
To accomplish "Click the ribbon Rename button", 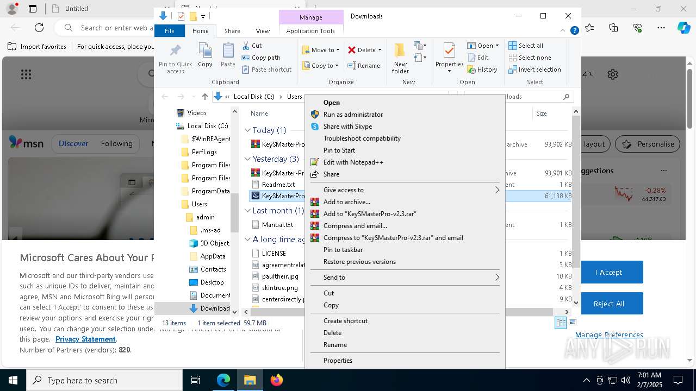I will click(x=364, y=66).
